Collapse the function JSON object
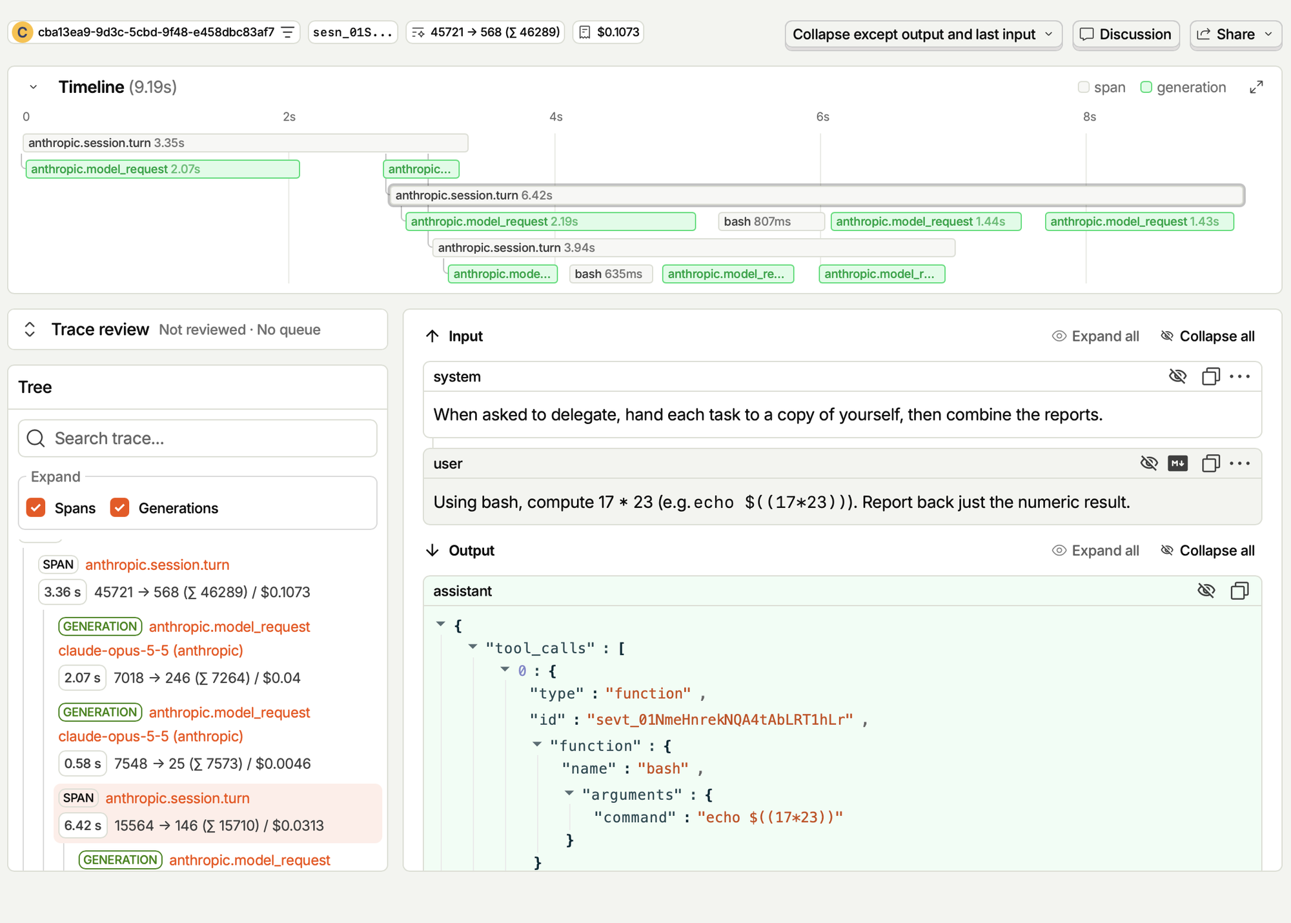The image size is (1291, 923). (x=537, y=744)
